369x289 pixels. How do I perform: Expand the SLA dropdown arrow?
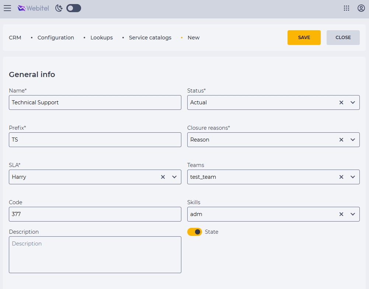point(174,177)
